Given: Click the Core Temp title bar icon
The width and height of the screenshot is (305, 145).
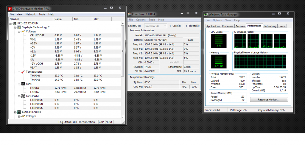Looking at the screenshot, I should pyautogui.click(x=129, y=14).
